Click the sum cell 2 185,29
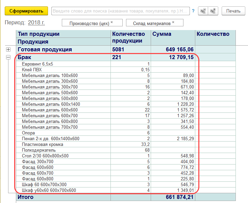Viewport: 248px width, 203px height. [185, 138]
